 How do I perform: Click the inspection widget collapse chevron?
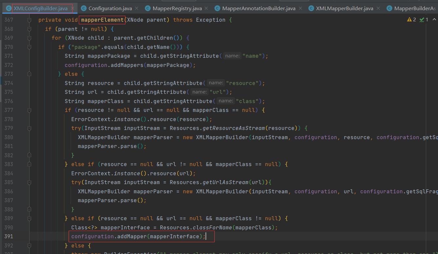coord(434,19)
